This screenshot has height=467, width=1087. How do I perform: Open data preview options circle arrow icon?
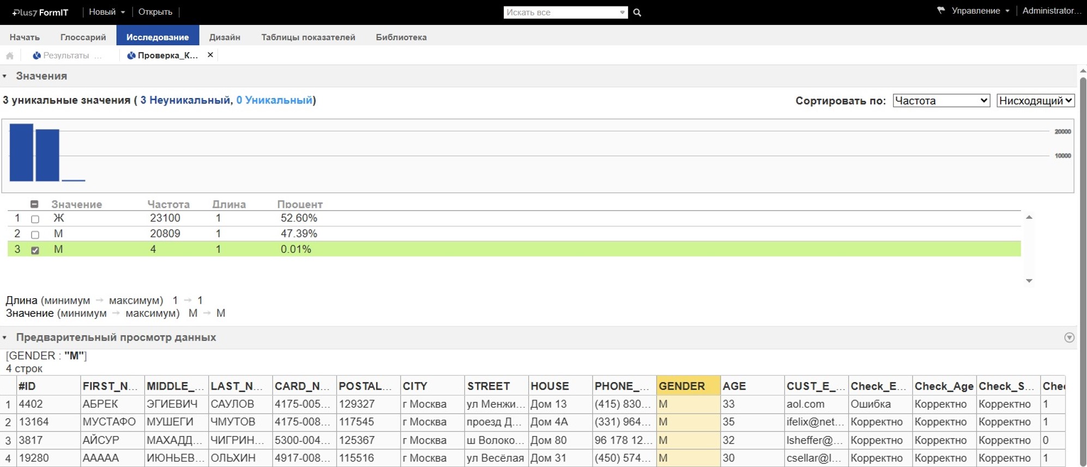1069,337
